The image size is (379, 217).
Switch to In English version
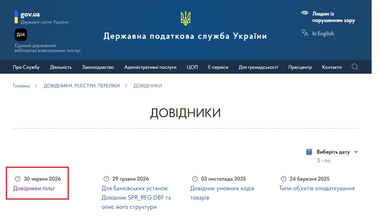(323, 33)
